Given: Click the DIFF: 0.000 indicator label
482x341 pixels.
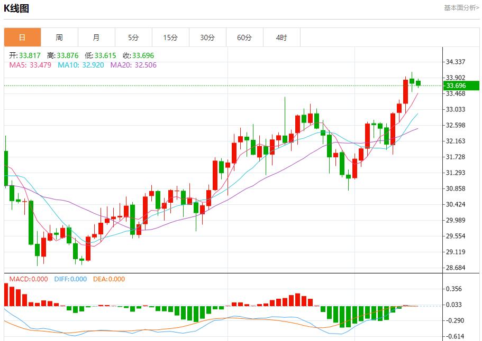Looking at the screenshot, I should tap(70, 279).
